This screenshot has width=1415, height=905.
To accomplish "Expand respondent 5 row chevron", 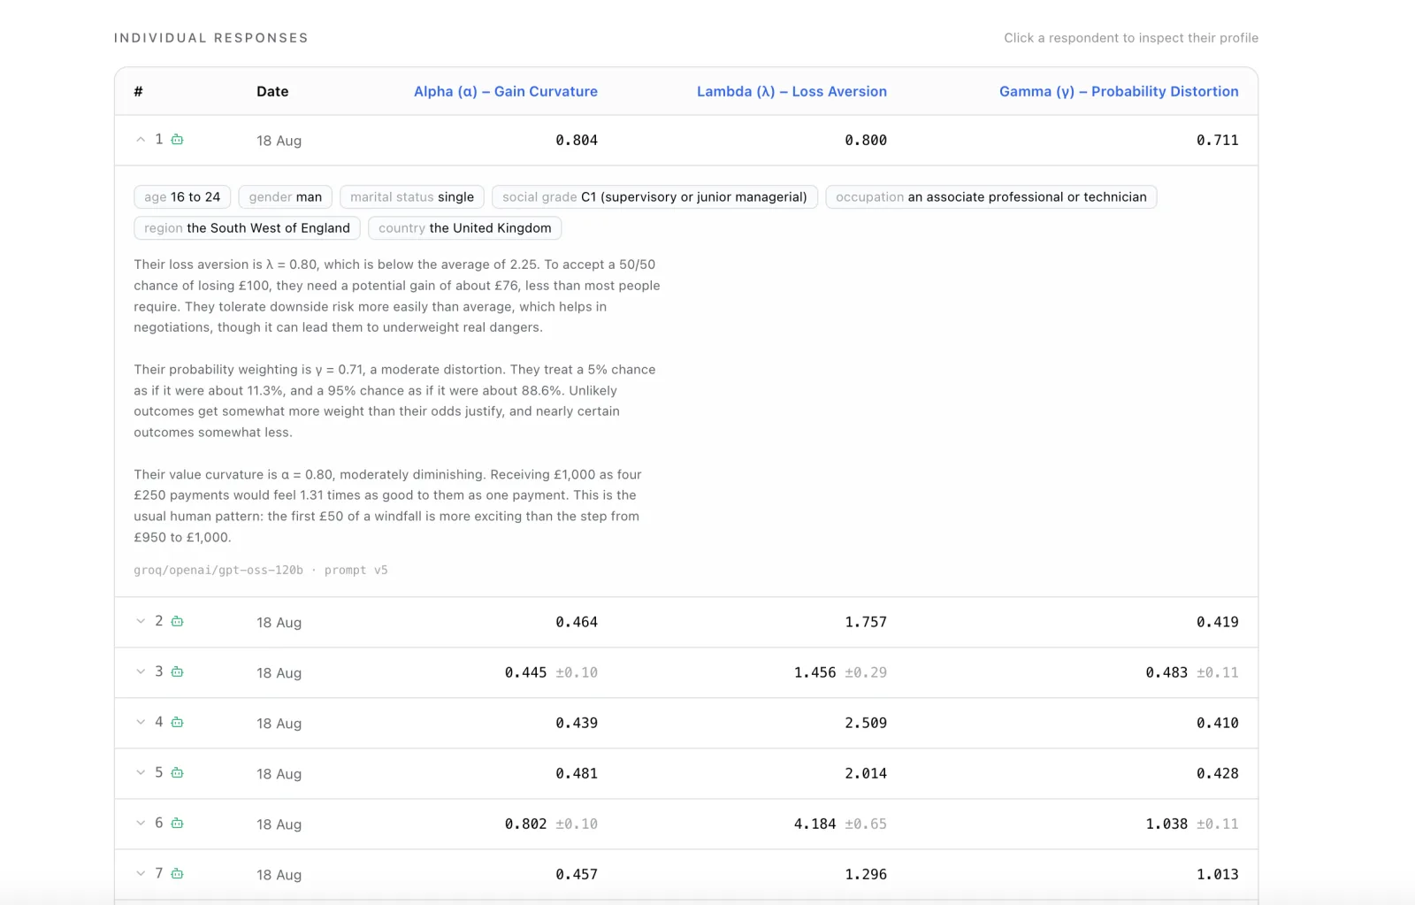I will 140,772.
